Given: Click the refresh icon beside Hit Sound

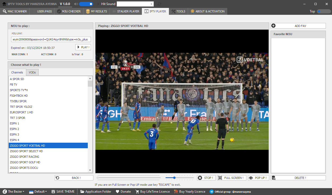Looking at the screenshot, I should click(159, 4).
